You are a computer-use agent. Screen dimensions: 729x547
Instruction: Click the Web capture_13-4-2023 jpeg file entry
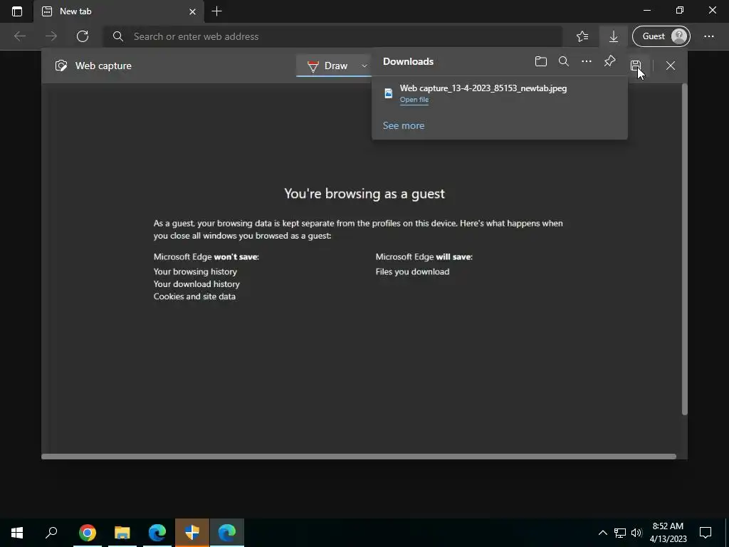[500, 93]
